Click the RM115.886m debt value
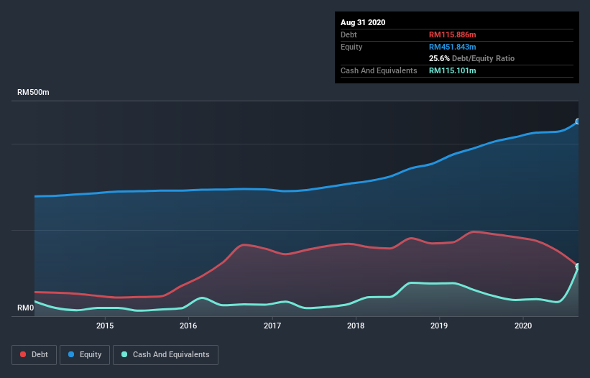This screenshot has width=590, height=378. pos(452,34)
